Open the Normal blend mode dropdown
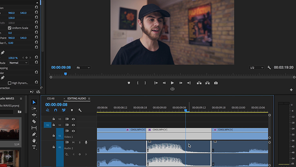 18,62
